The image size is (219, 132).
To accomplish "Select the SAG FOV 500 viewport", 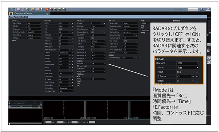I will coord(64,110).
